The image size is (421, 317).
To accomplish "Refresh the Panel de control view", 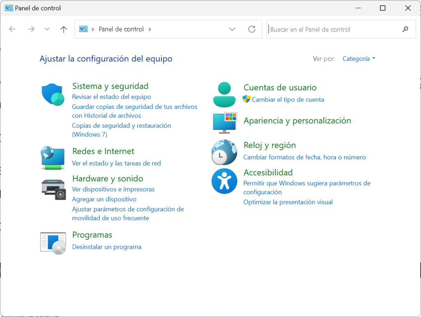I will (252, 29).
